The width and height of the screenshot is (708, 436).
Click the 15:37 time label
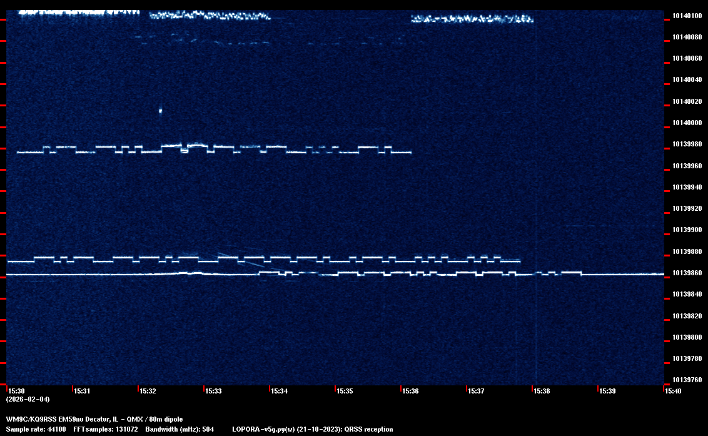[476, 391]
